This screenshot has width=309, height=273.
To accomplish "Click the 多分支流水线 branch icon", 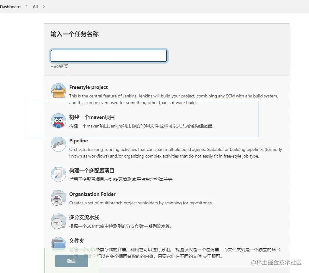I will (58, 221).
